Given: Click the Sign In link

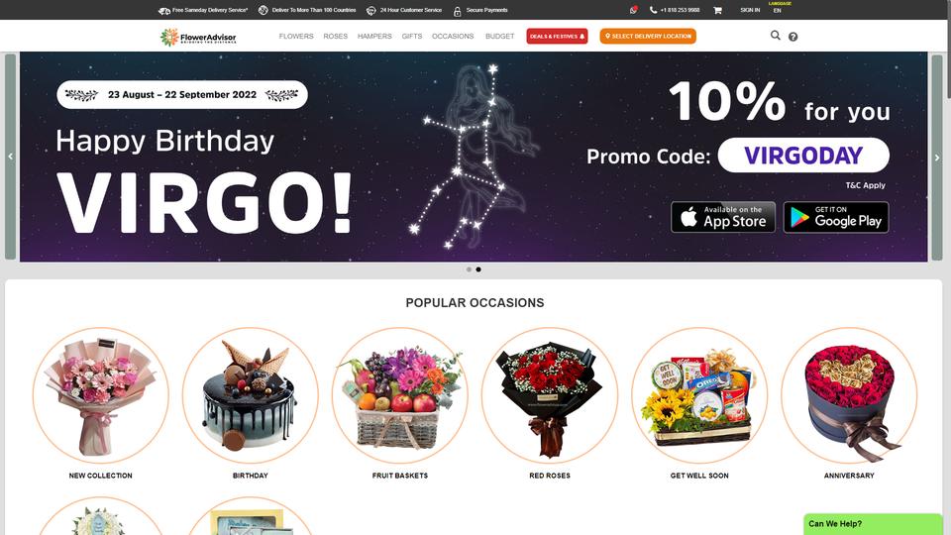Looking at the screenshot, I should [x=750, y=10].
